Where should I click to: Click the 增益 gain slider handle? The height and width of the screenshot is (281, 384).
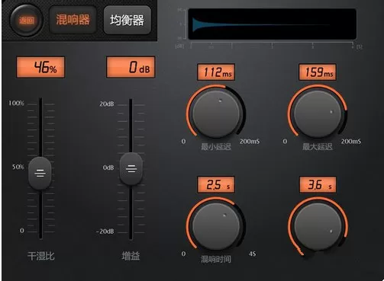[131, 169]
